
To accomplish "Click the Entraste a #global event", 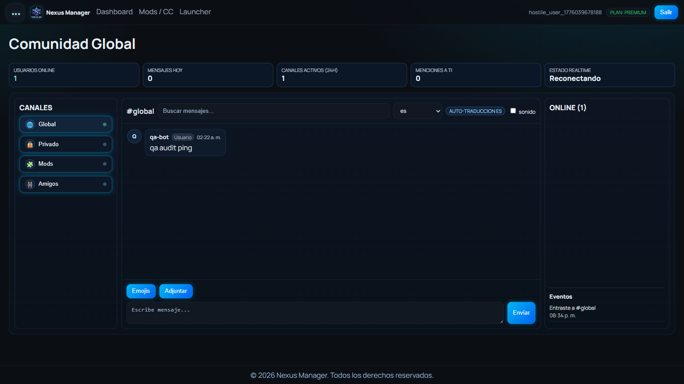I will click(x=572, y=308).
